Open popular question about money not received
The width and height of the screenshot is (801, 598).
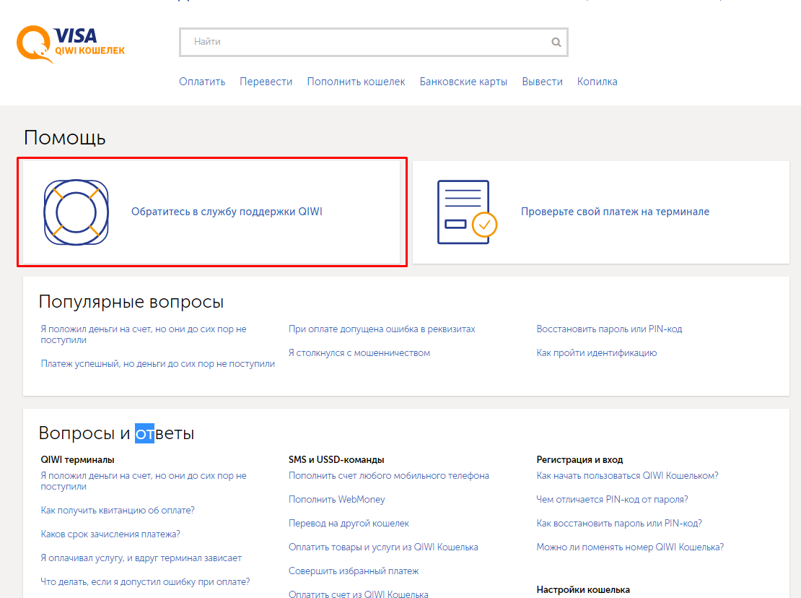(144, 334)
